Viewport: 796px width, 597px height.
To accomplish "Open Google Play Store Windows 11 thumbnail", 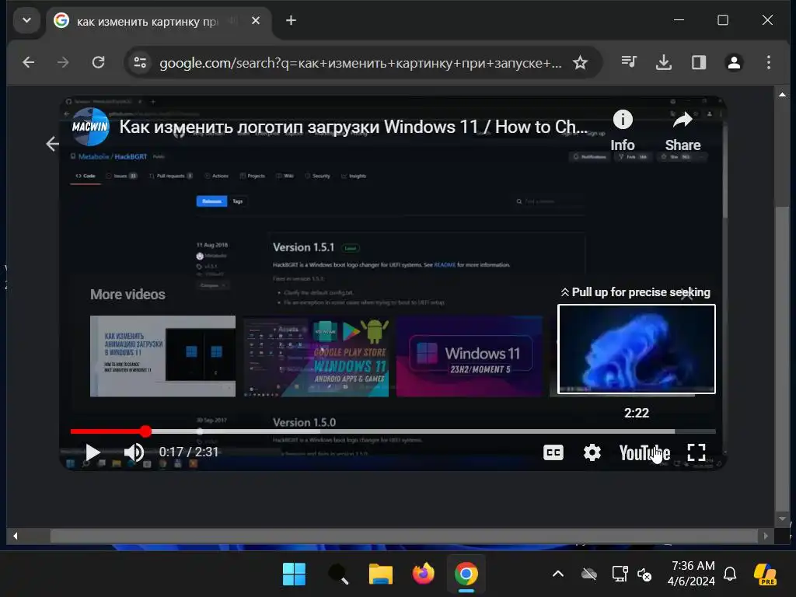I will click(x=316, y=356).
